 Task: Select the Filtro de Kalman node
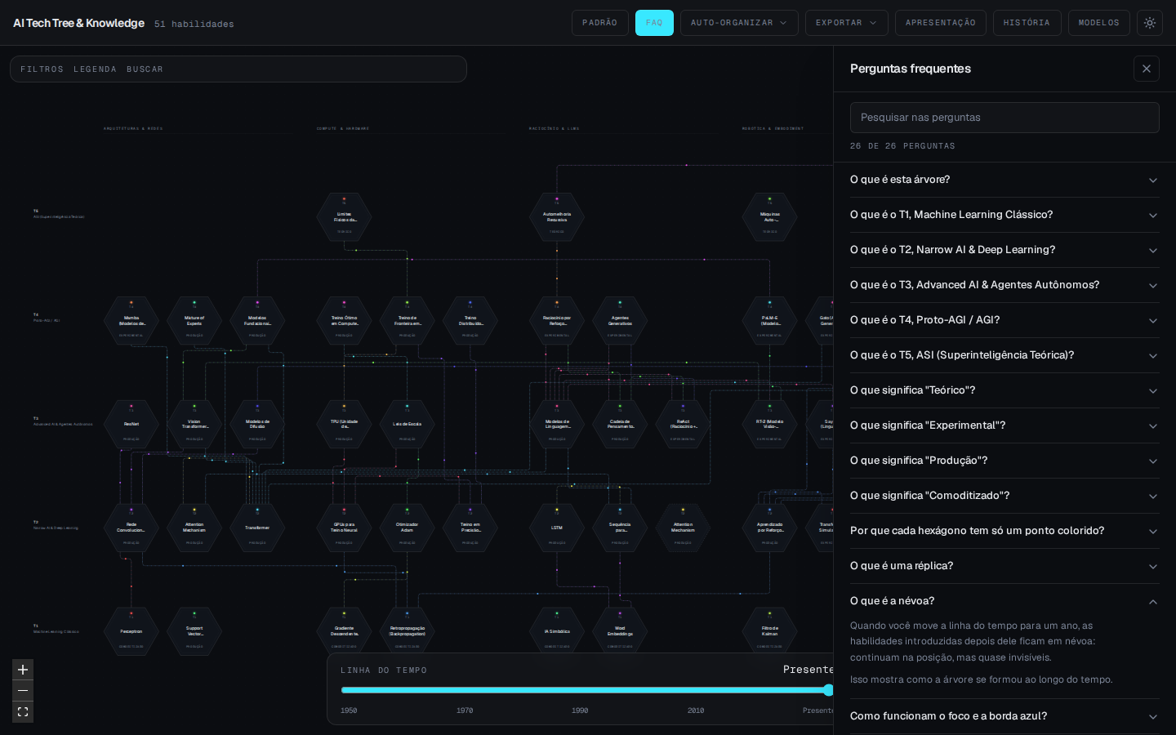[x=770, y=631]
